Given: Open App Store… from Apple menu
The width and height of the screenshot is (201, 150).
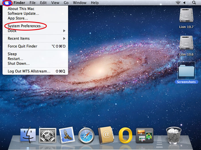Looking at the screenshot, I should coord(35,18).
